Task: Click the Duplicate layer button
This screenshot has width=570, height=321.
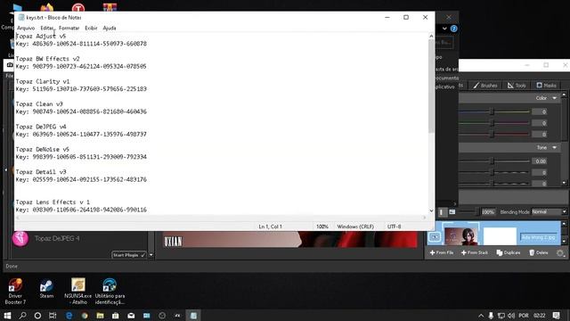Action: (x=509, y=252)
